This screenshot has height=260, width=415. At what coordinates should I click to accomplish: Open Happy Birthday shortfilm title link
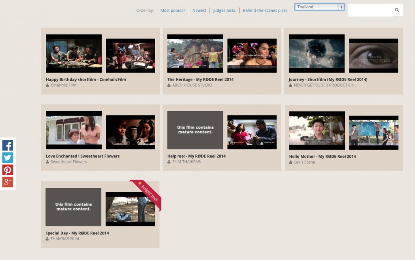[86, 80]
